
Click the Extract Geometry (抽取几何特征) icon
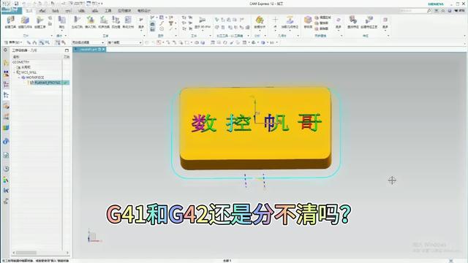click(x=290, y=20)
